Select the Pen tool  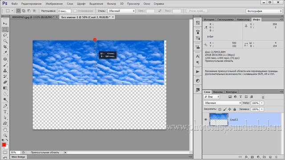pos(5,106)
